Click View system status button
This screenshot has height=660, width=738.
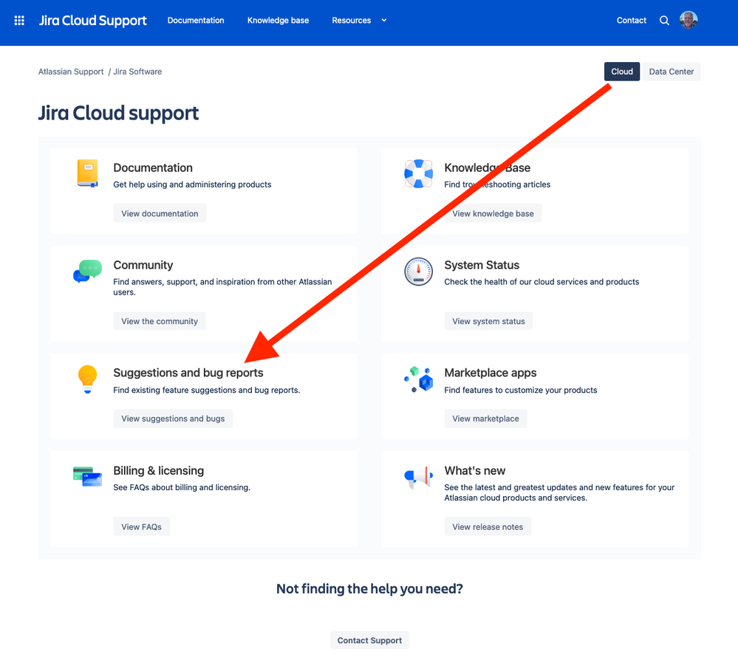click(x=488, y=321)
